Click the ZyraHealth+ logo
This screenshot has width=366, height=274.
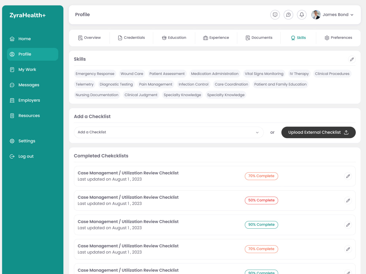[27, 15]
